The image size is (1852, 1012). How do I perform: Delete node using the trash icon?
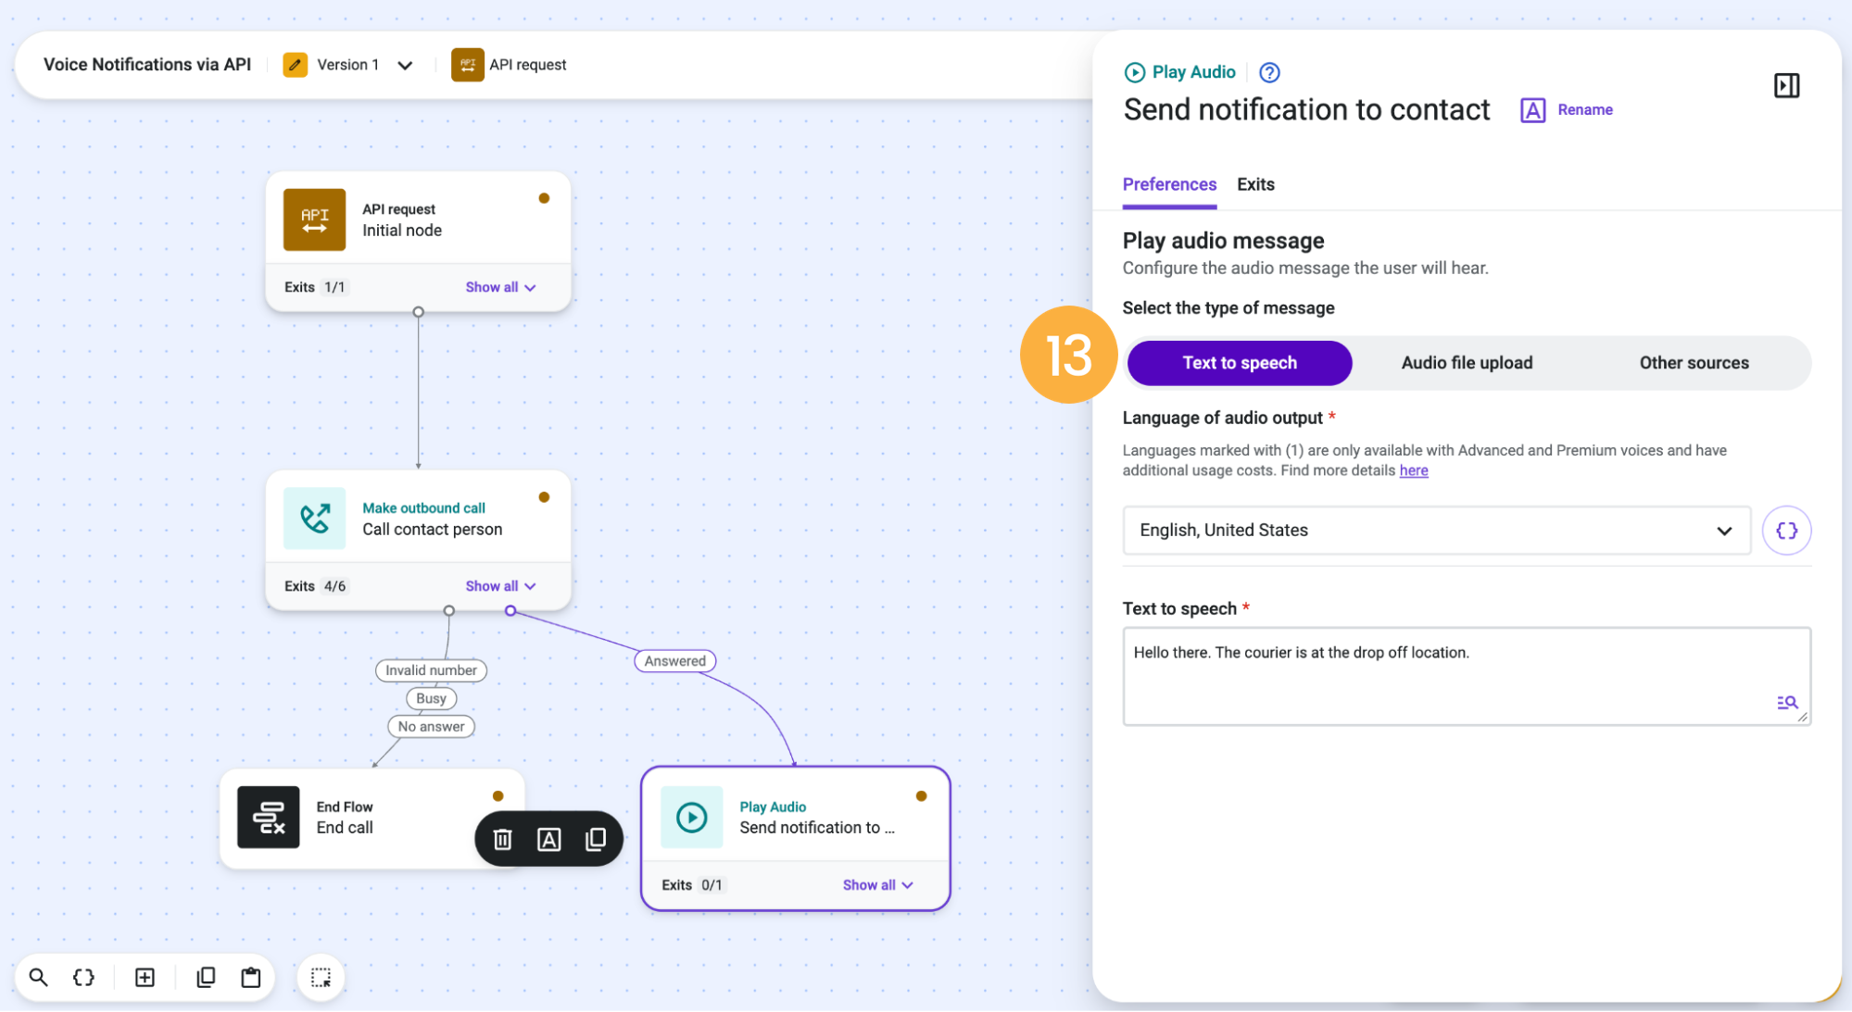502,839
